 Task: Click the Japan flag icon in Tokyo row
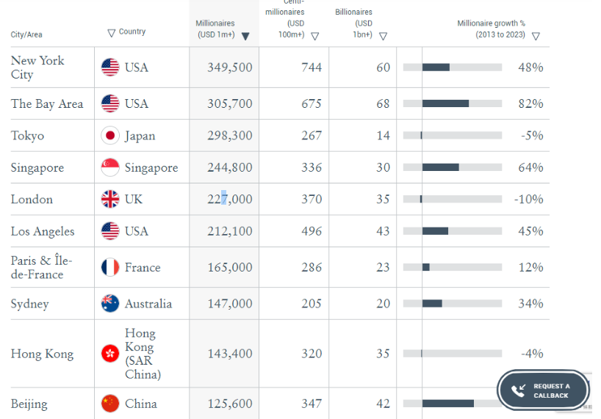[110, 136]
